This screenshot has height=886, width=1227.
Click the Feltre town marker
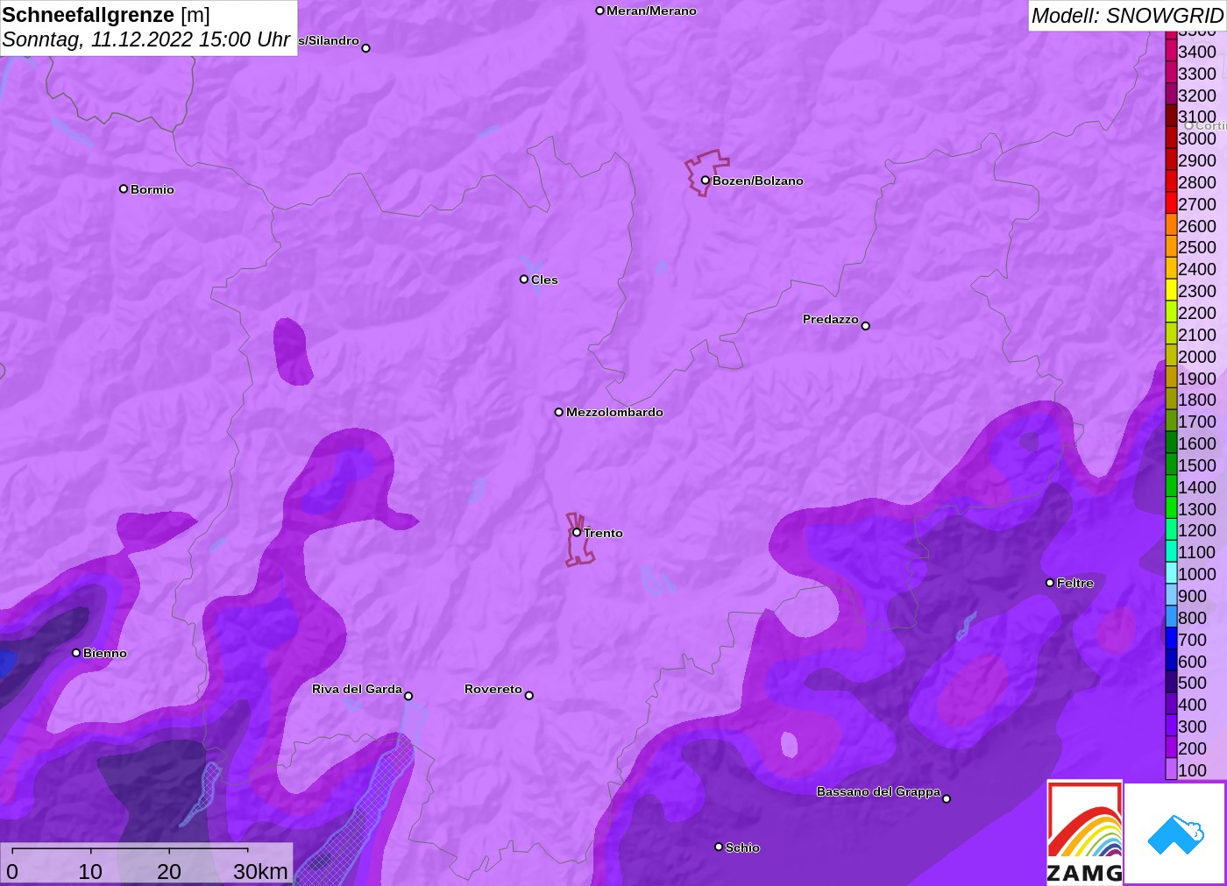click(x=1050, y=583)
